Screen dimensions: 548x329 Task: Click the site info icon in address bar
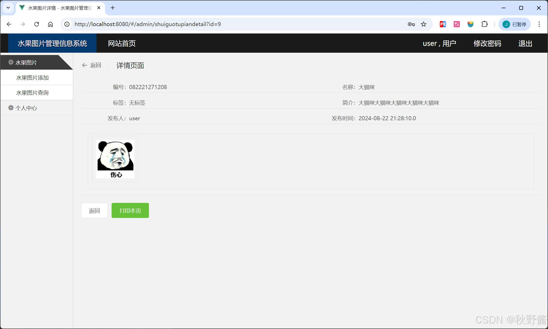(x=67, y=24)
